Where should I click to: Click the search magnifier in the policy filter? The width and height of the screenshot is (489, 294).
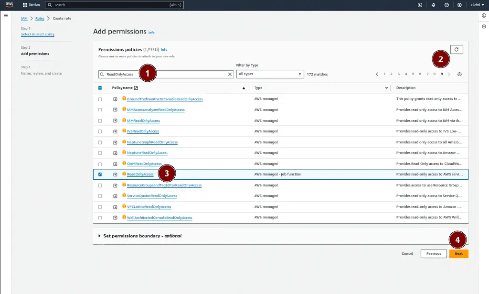coord(102,74)
